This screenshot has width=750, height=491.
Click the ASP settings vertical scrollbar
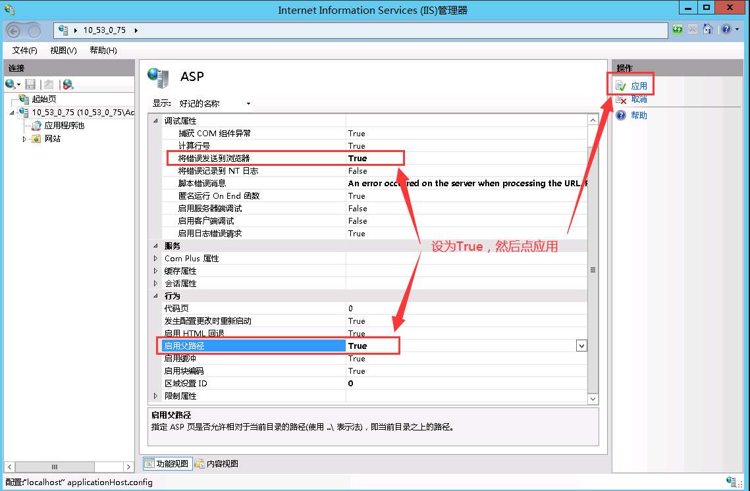tap(592, 270)
